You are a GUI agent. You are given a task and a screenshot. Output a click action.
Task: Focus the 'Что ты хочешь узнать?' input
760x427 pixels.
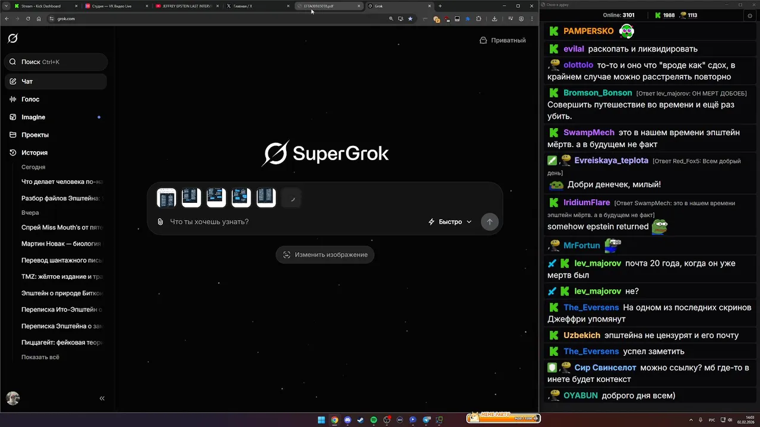tap(294, 222)
